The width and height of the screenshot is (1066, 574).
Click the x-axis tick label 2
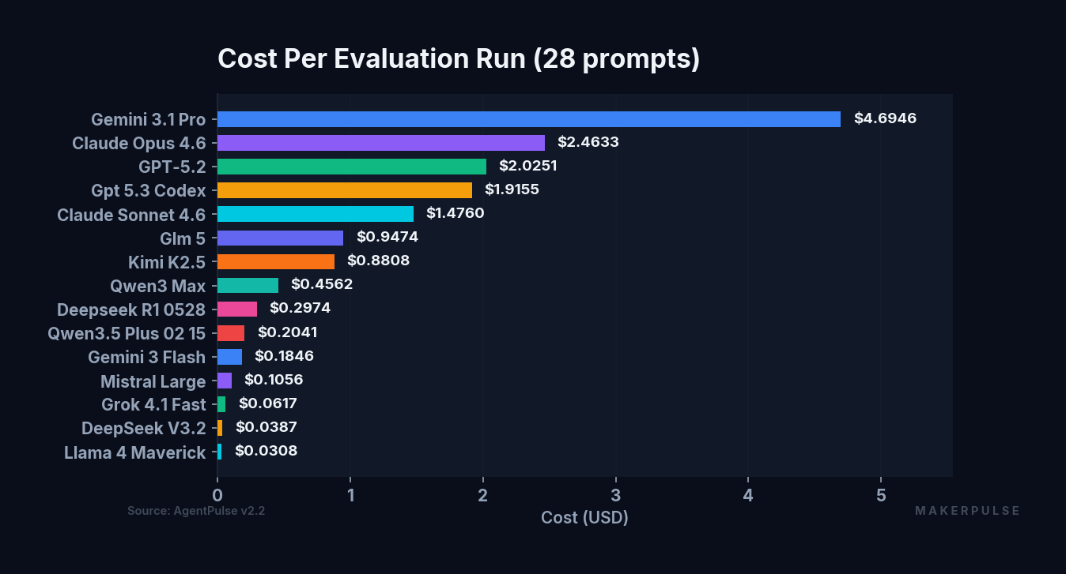tap(482, 495)
